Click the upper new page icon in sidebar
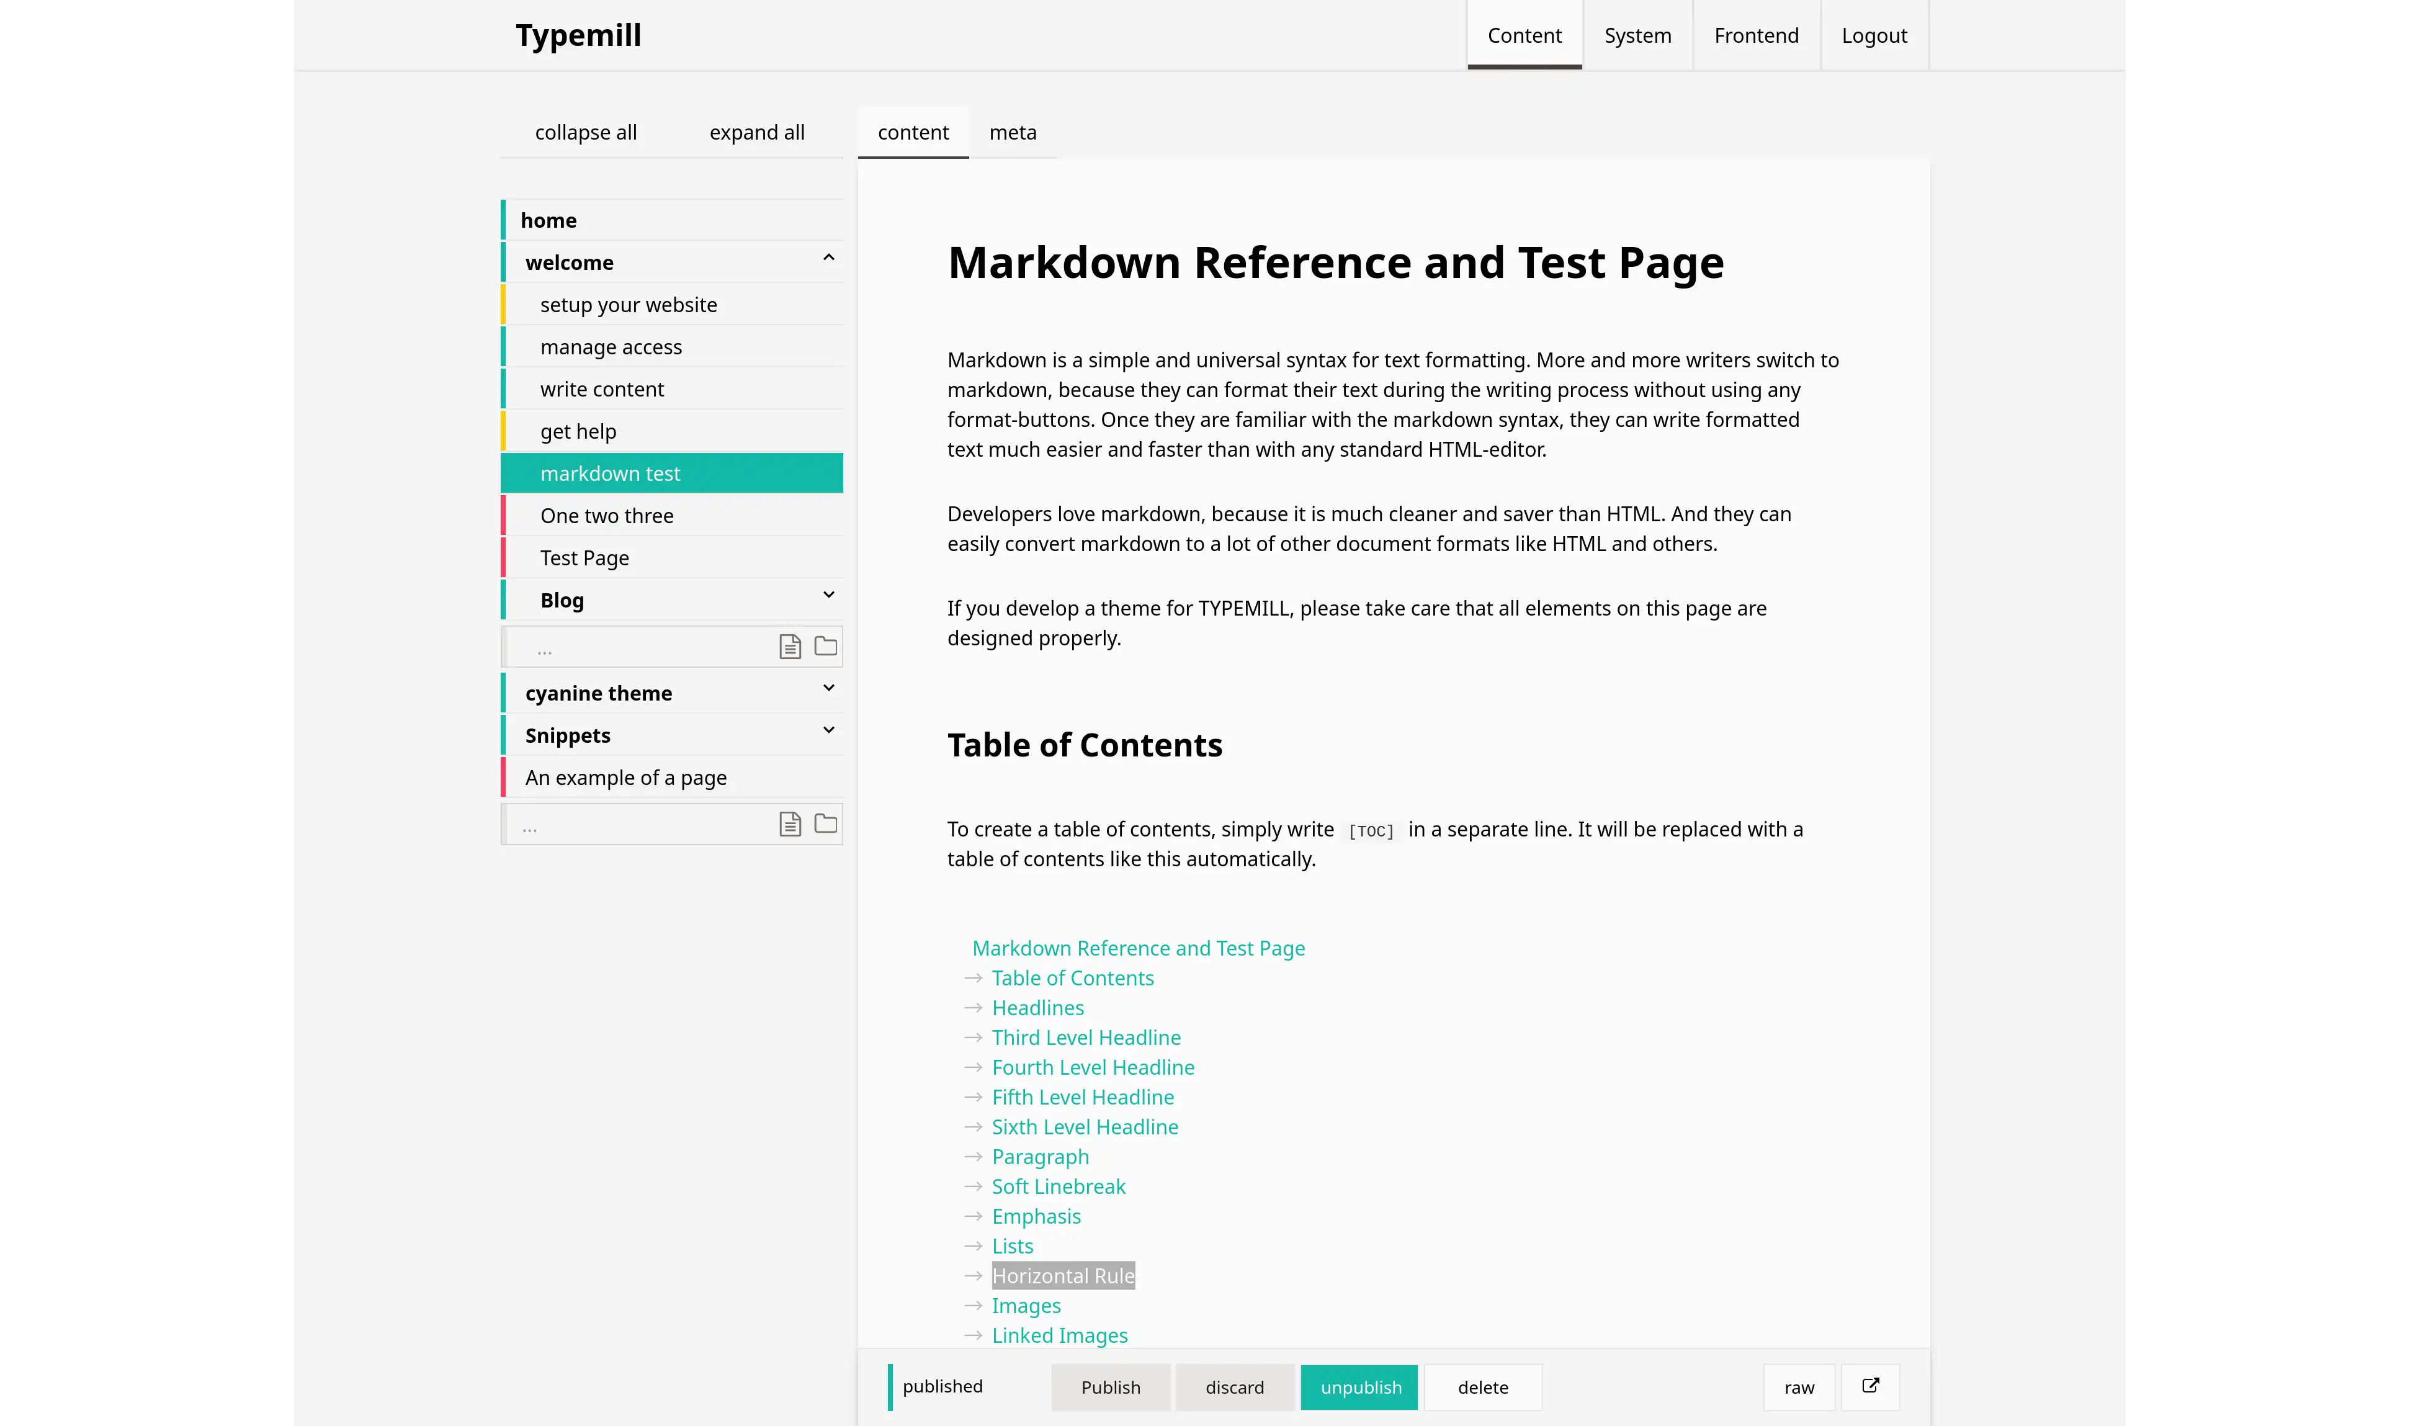Image resolution: width=2431 pixels, height=1426 pixels. [x=790, y=647]
